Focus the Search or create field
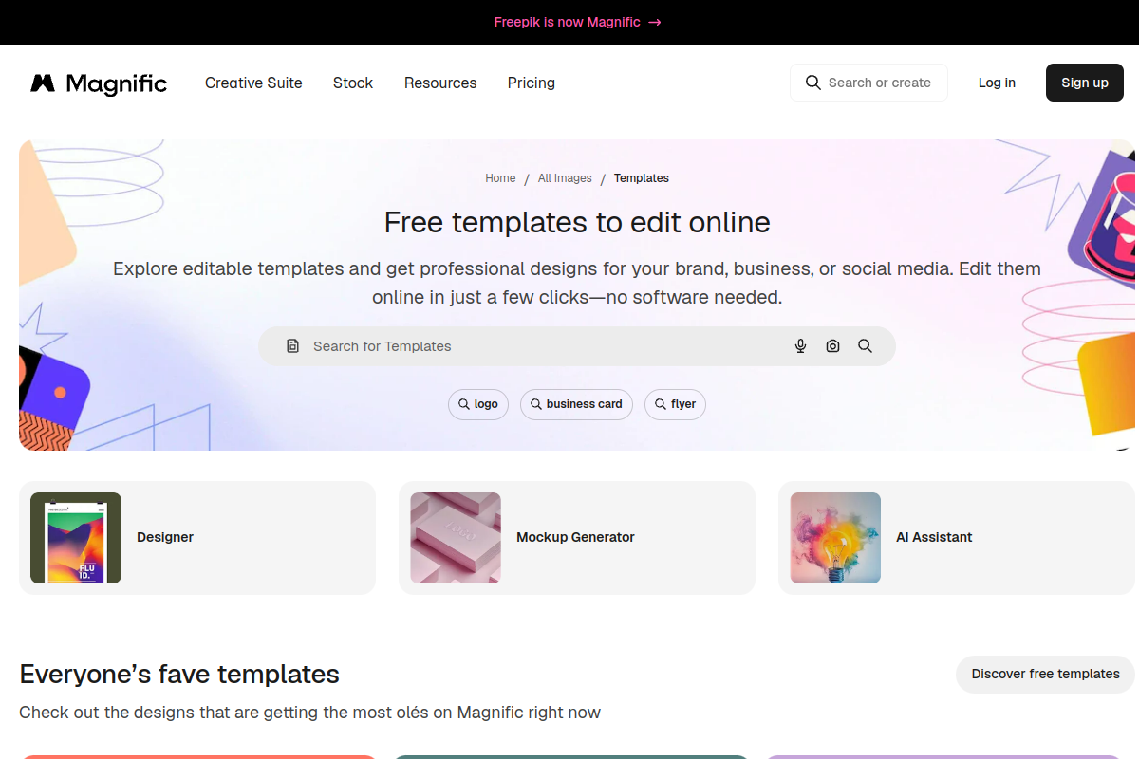 (868, 83)
